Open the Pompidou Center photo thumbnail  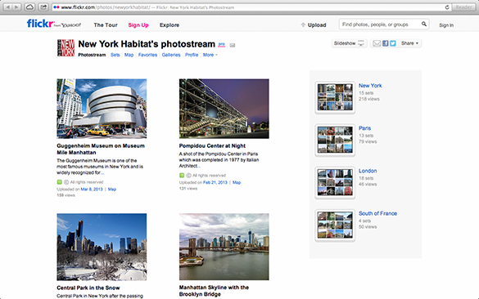224,109
